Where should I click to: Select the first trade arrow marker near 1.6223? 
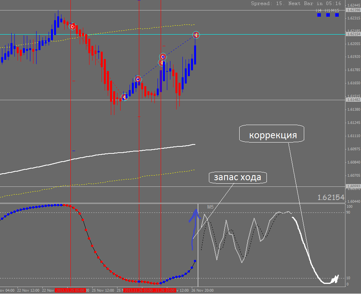(x=73, y=27)
